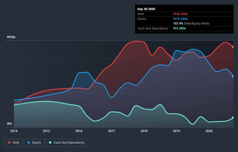Click the tooltip Debt row label
Screen dimensions: 238x152
pyautogui.click(x=141, y=14)
